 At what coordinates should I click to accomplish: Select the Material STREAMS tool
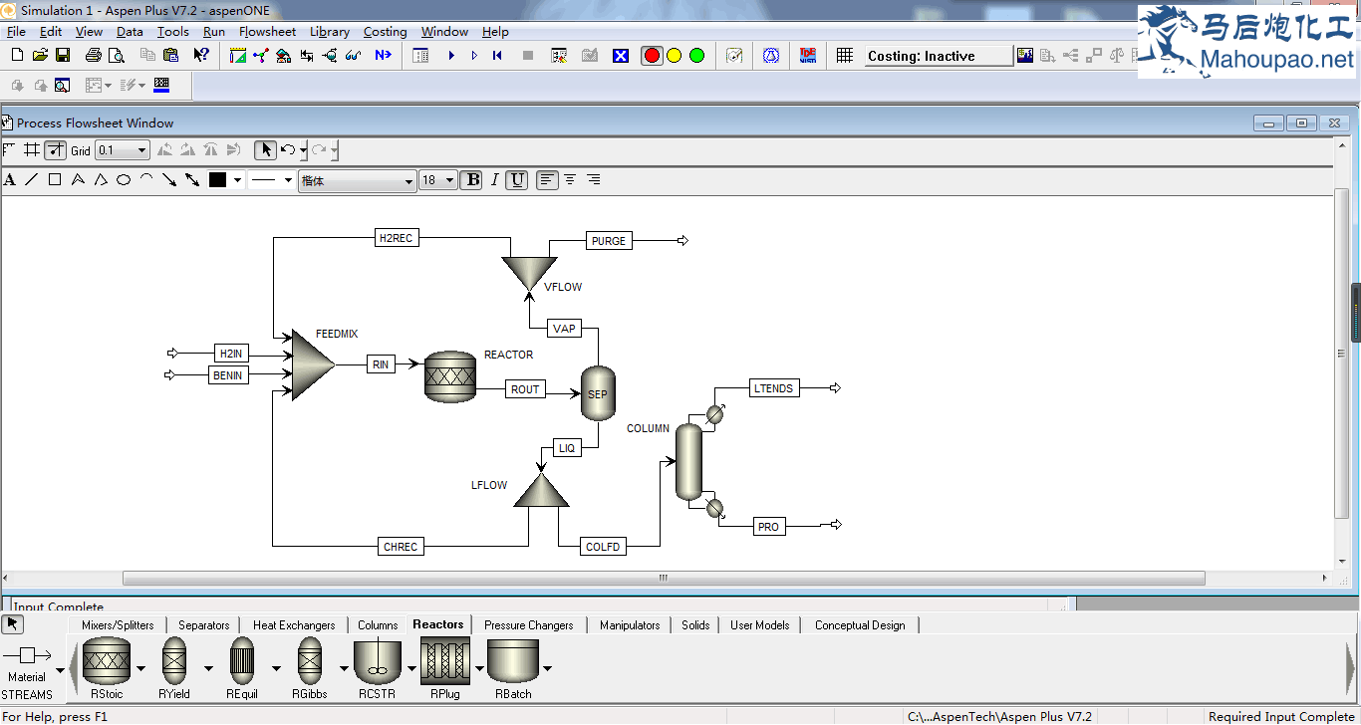tap(27, 673)
